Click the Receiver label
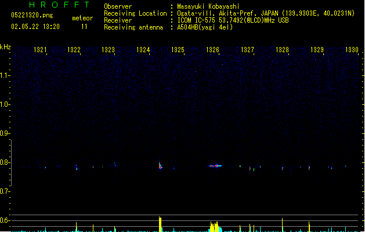365x232 pixels. click(x=118, y=20)
